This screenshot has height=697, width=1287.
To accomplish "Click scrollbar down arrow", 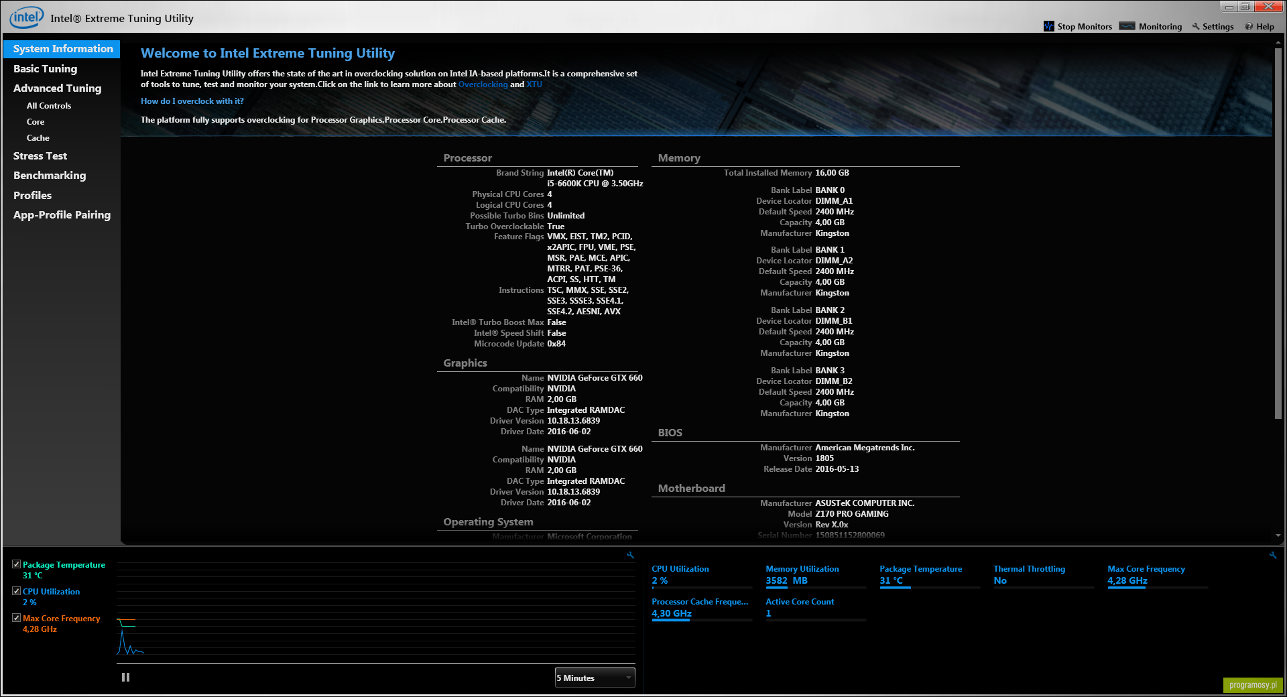I will pyautogui.click(x=1278, y=535).
